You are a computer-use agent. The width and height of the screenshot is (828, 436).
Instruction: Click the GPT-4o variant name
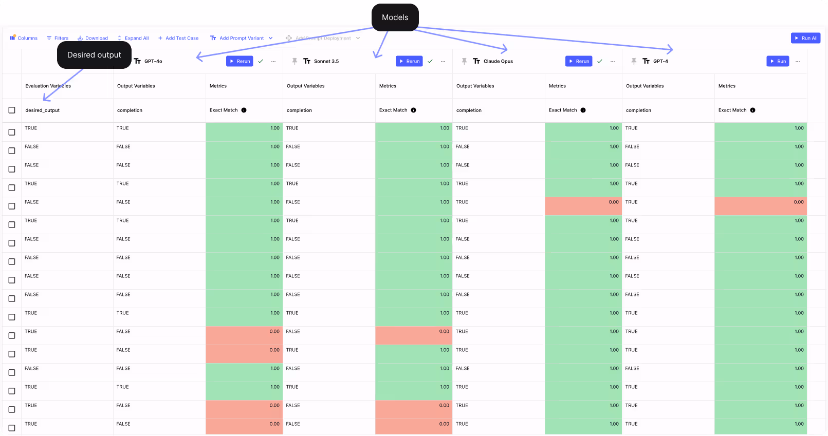(153, 61)
